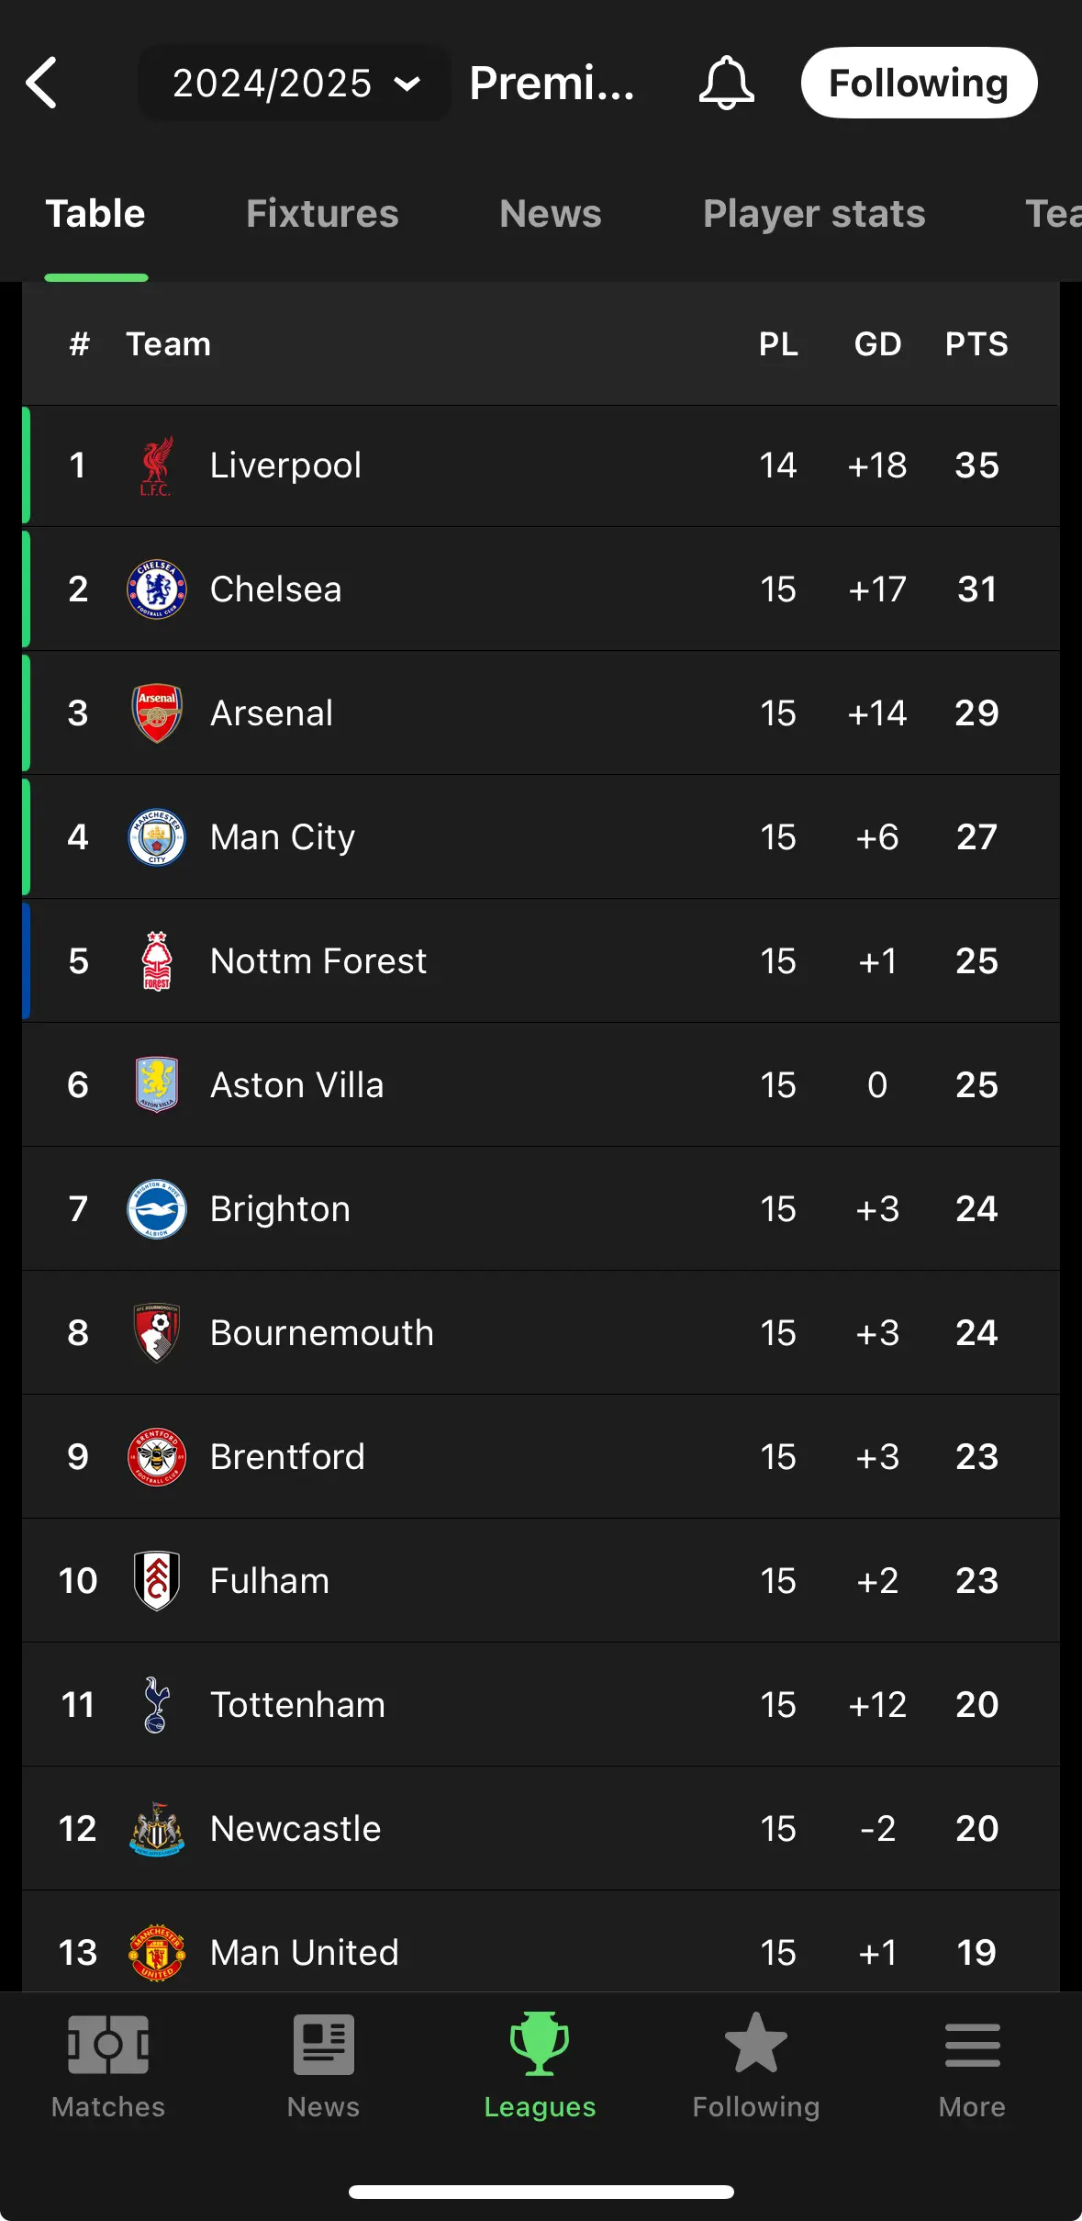Viewport: 1082px width, 2221px height.
Task: Toggle the Following button off
Action: (x=919, y=83)
